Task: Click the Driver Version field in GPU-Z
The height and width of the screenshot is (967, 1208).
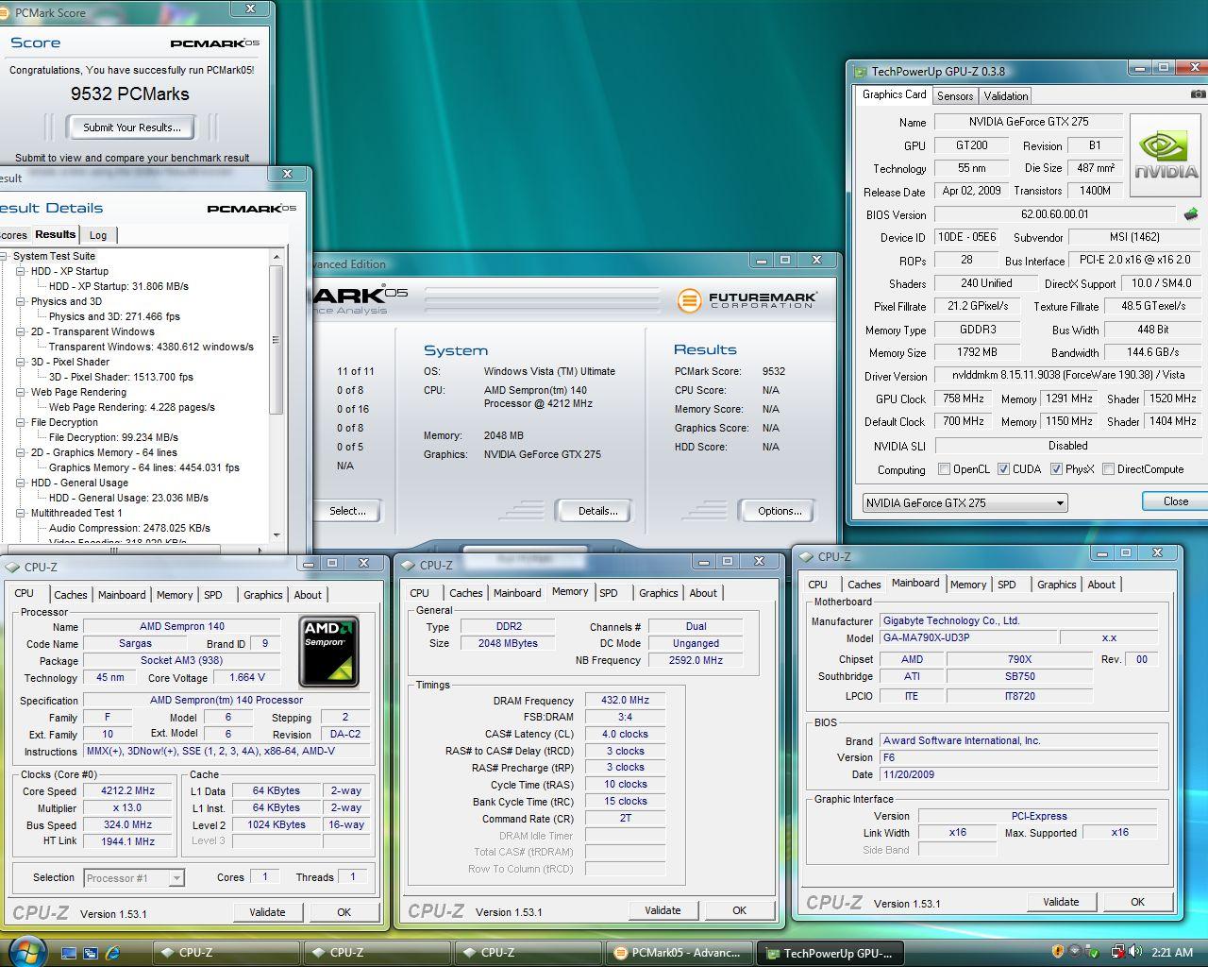Action: point(1067,376)
